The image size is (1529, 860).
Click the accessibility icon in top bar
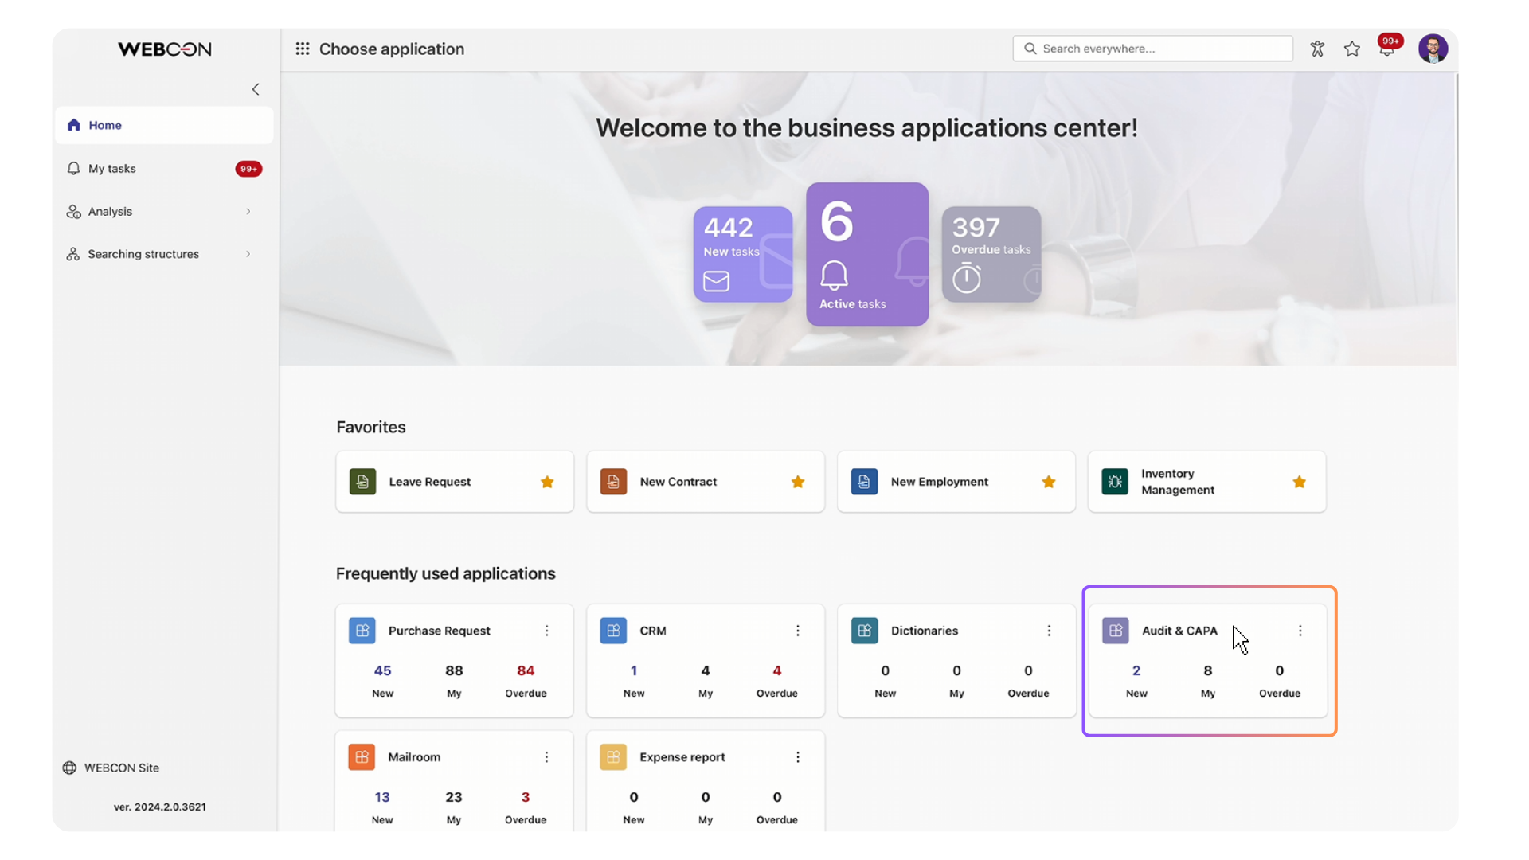[x=1317, y=49]
